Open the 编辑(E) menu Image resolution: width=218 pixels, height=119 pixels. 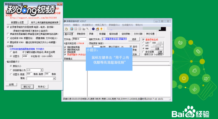(x=76, y=25)
